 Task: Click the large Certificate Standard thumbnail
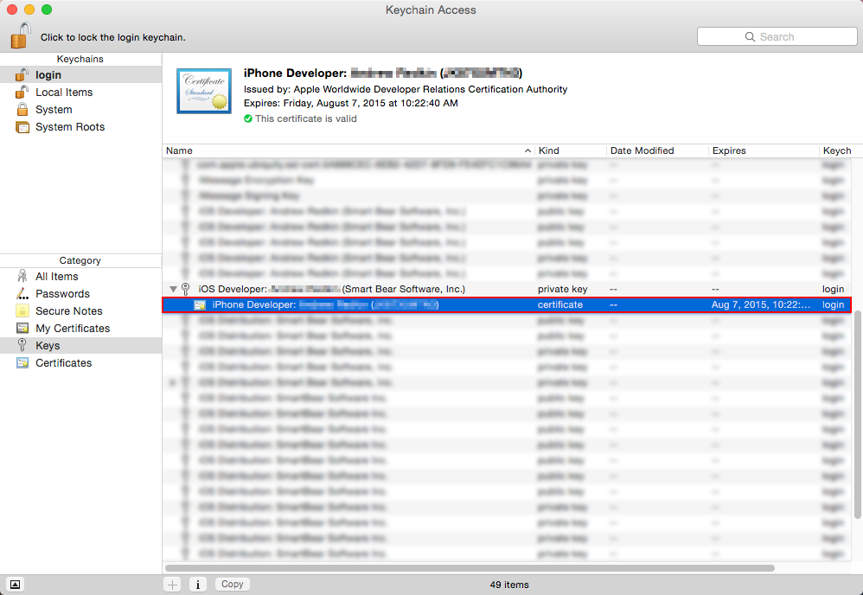point(203,92)
